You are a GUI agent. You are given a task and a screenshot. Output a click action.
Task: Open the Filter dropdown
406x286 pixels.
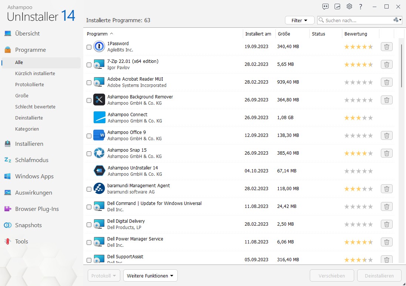[x=299, y=20]
